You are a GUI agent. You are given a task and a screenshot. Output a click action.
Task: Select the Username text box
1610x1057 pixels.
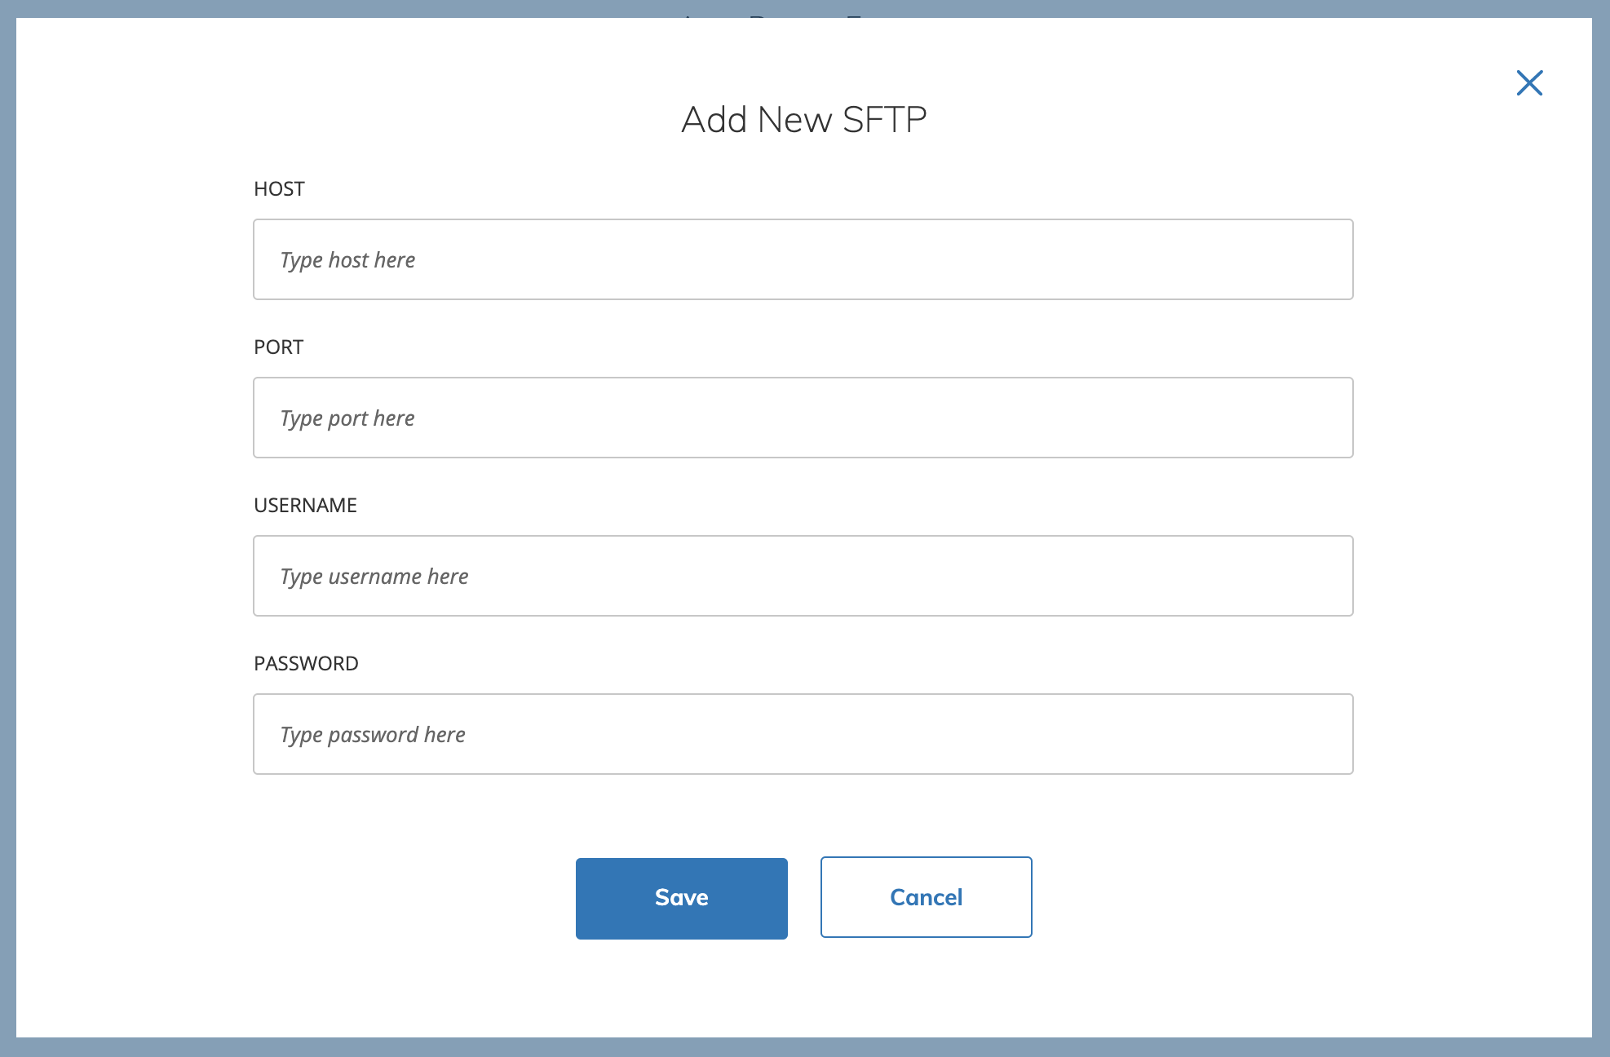pyautogui.click(x=803, y=576)
